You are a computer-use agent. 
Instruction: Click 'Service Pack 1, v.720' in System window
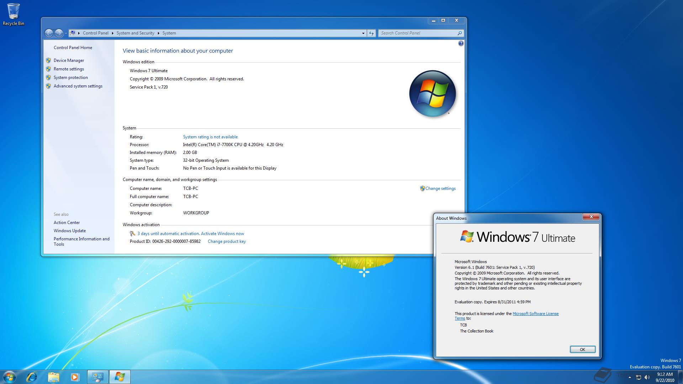click(149, 87)
